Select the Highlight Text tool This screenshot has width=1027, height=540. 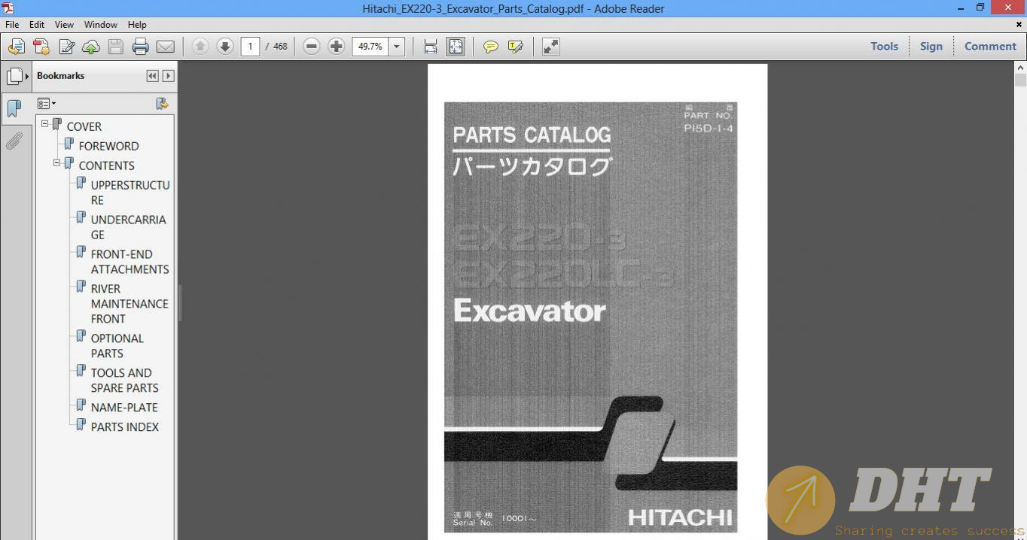[x=516, y=47]
